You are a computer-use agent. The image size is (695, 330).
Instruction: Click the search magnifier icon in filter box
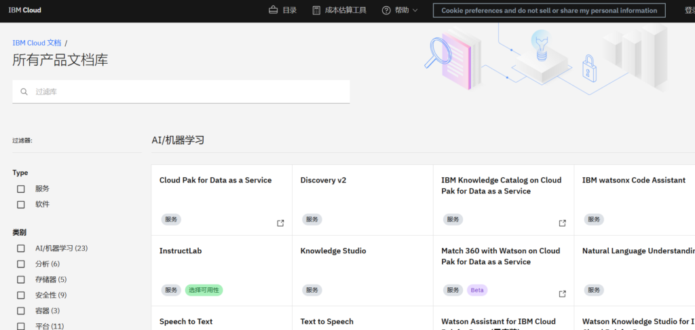click(x=24, y=92)
